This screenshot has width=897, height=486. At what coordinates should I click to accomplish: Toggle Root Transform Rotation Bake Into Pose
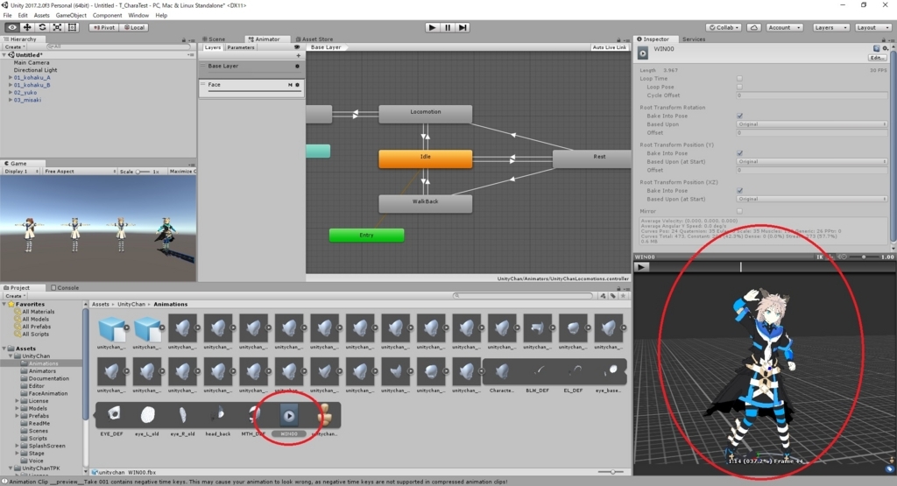[x=739, y=116]
